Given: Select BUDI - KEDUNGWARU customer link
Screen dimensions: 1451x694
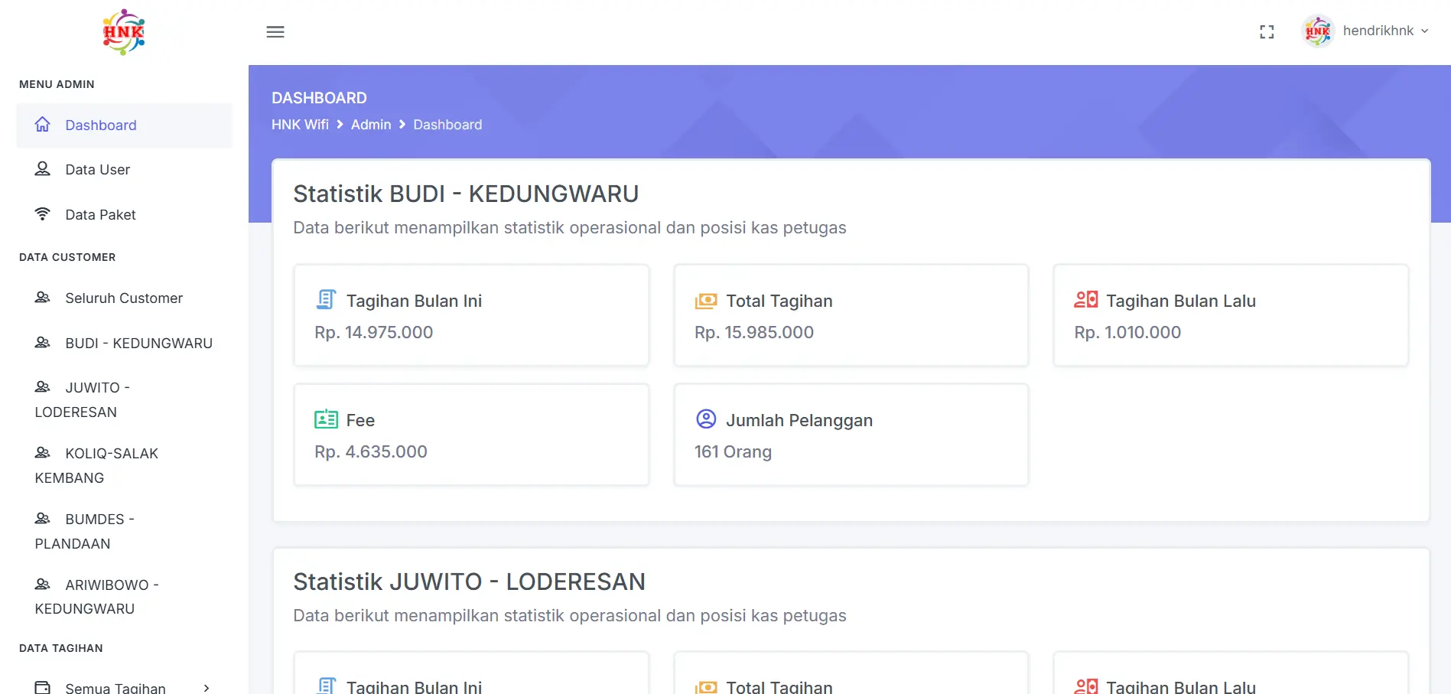Looking at the screenshot, I should 124,344.
